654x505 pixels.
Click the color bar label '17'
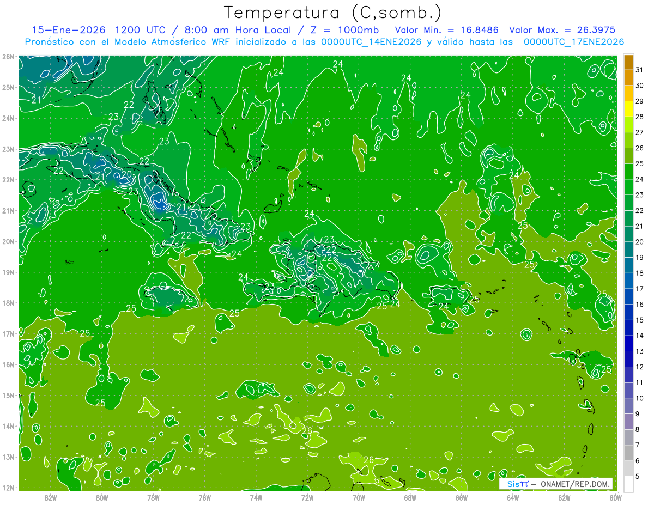[639, 289]
